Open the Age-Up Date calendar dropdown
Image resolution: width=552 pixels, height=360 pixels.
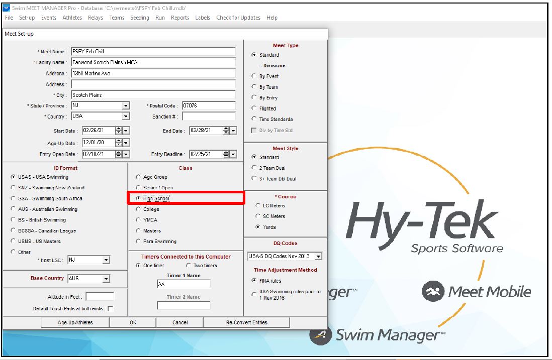(126, 143)
